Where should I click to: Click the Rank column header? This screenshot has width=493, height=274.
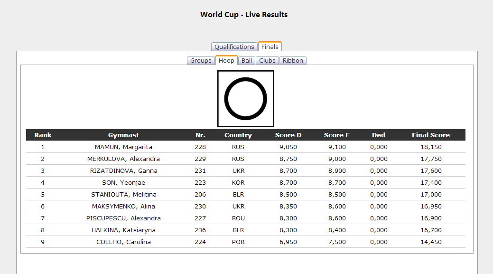pos(43,135)
